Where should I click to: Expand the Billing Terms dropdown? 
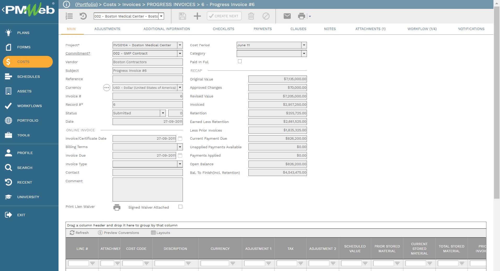180,147
